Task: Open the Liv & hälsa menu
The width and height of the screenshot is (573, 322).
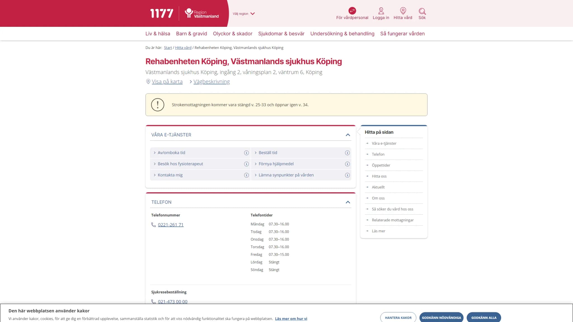Action: pos(158,34)
